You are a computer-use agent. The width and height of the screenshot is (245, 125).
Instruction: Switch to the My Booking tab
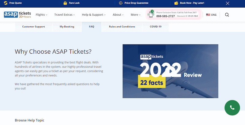67,27
